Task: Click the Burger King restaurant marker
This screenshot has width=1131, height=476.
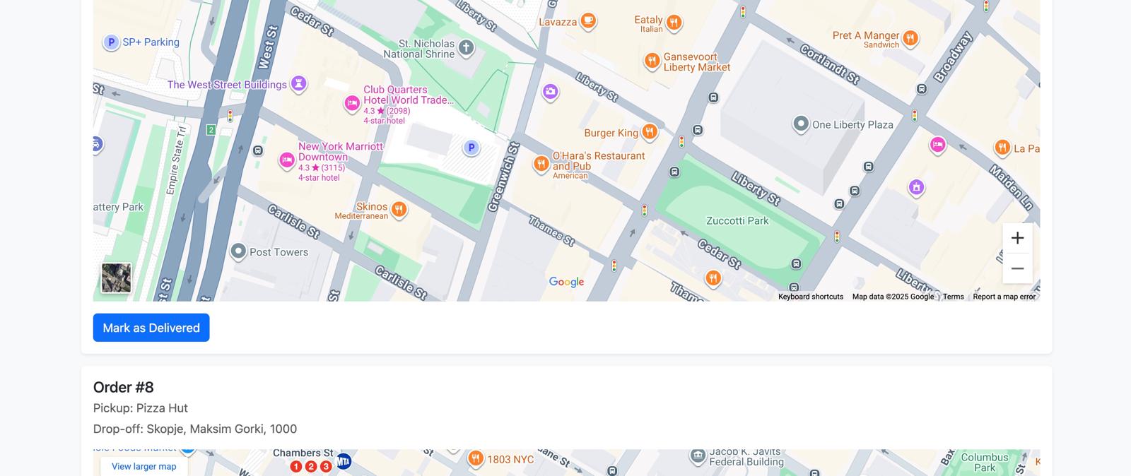Action: coord(650,131)
